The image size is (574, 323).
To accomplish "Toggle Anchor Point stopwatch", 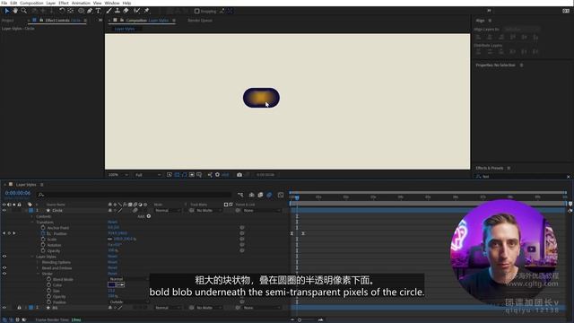I will (43, 228).
